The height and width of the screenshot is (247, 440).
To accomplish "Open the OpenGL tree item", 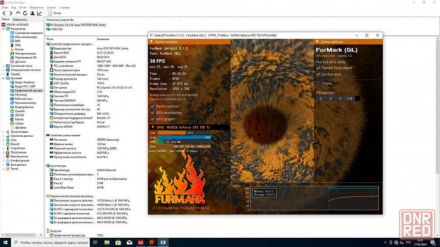I will pyautogui.click(x=18, y=111).
